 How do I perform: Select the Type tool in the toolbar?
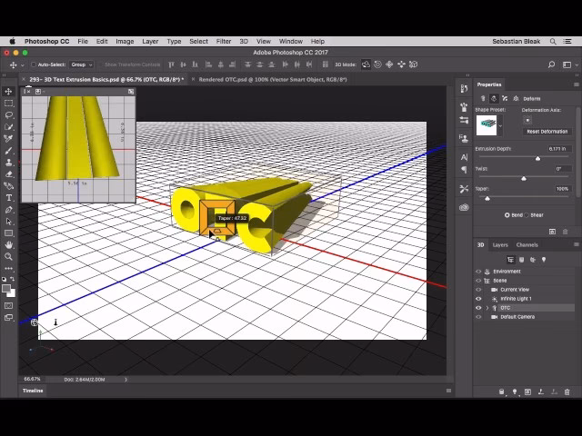pyautogui.click(x=9, y=197)
